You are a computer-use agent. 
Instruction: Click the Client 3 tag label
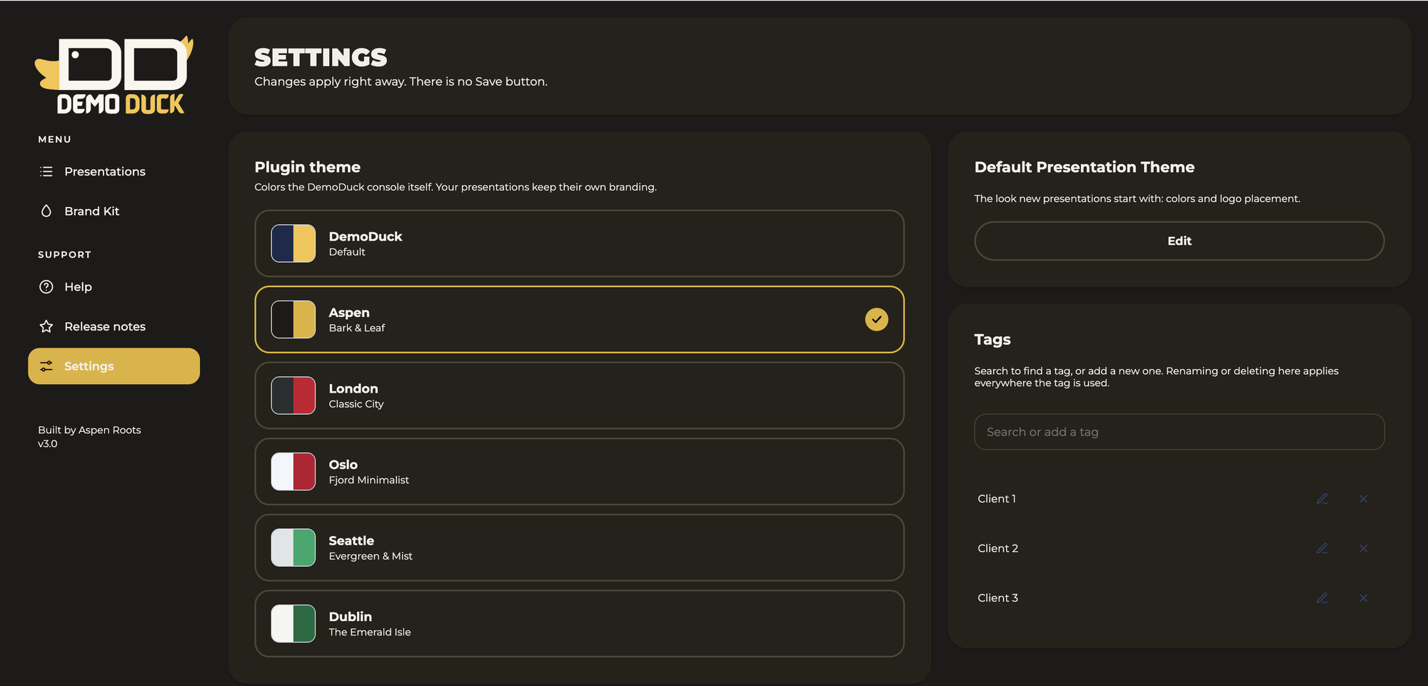click(x=997, y=598)
